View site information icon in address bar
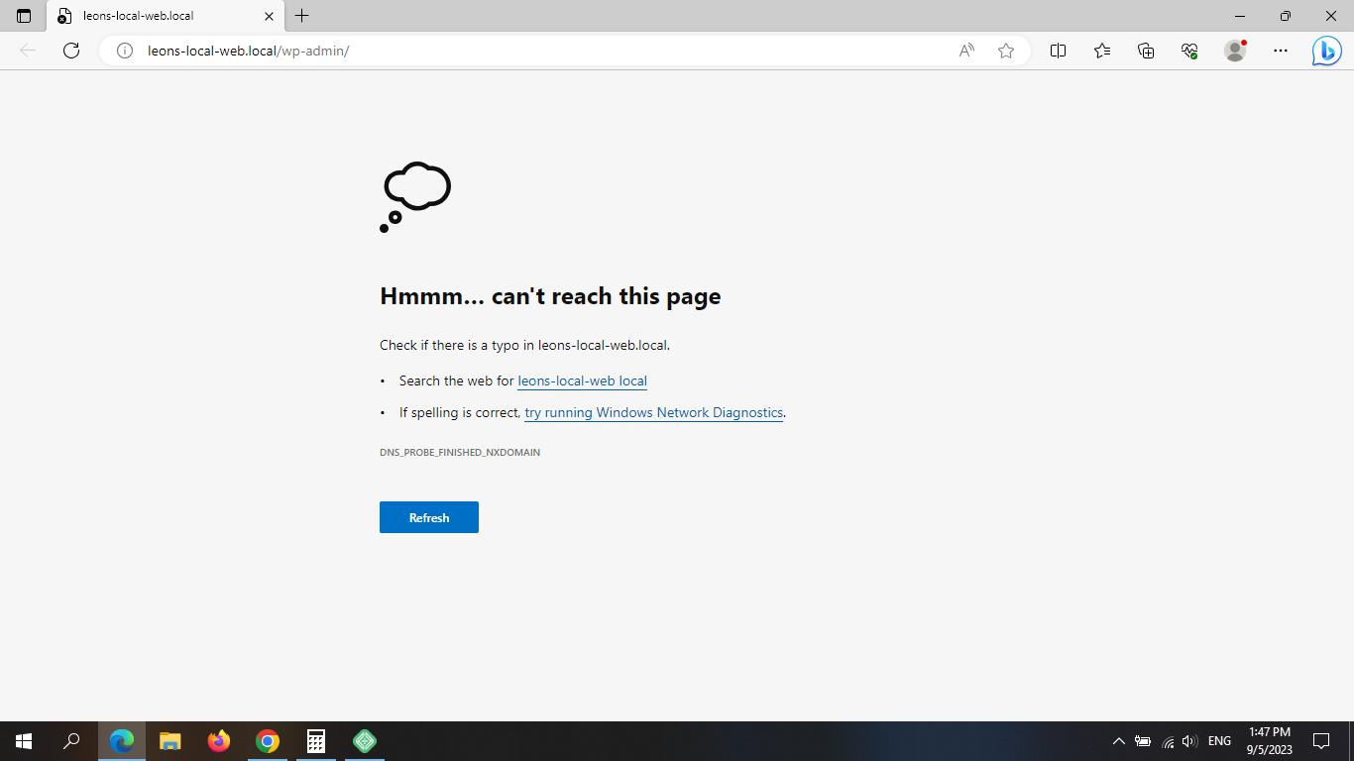The image size is (1354, 761). [x=125, y=51]
